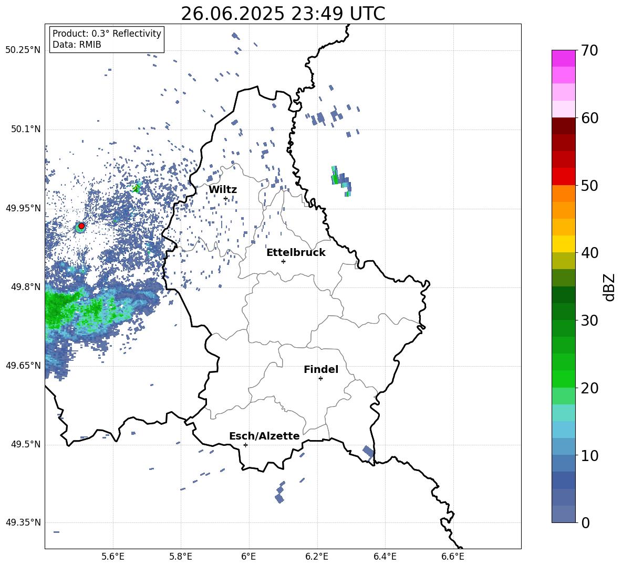The width and height of the screenshot is (622, 567).
Task: Select the Ettelbruck station label
Action: pos(296,253)
